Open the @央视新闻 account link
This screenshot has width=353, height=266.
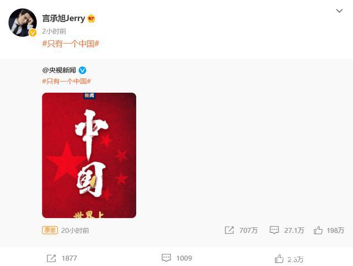pyautogui.click(x=59, y=70)
